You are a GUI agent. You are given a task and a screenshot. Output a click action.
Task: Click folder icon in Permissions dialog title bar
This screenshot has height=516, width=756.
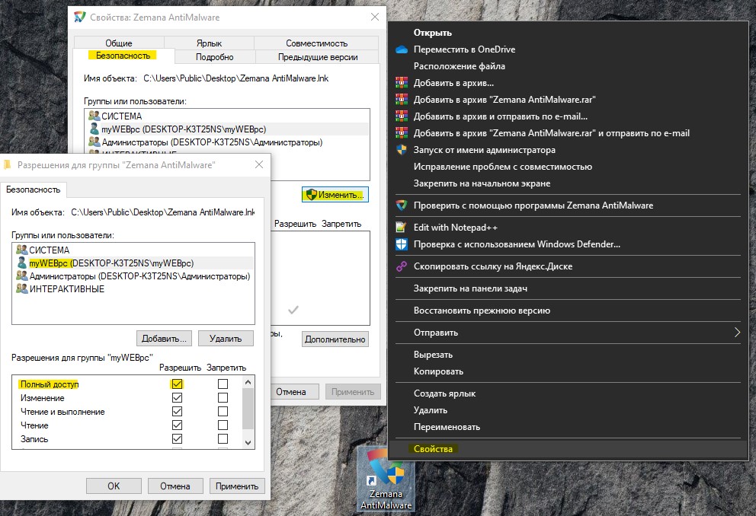[7, 165]
